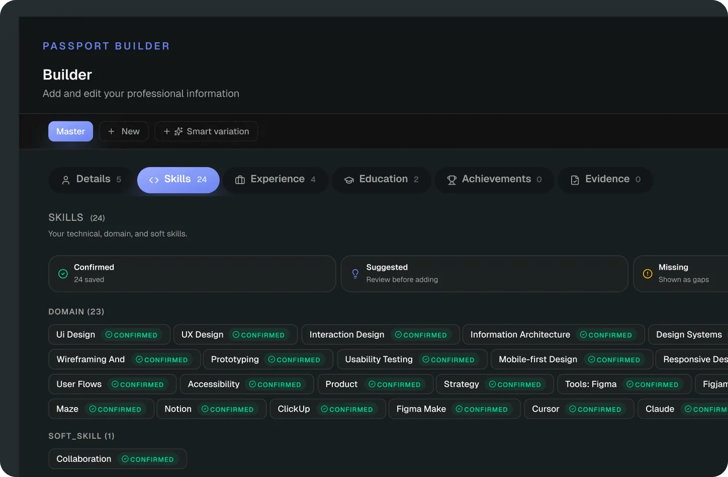Click the briefcase icon on Experience tab

(240, 180)
